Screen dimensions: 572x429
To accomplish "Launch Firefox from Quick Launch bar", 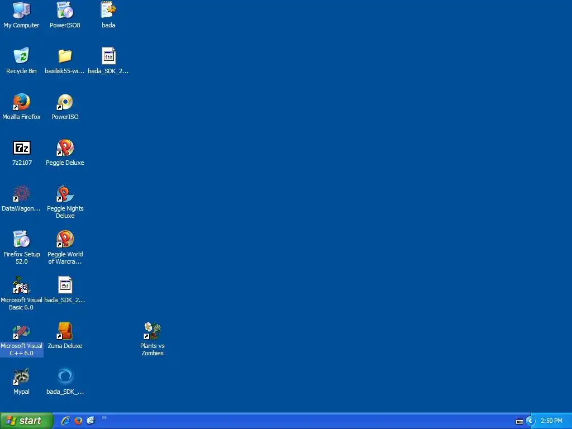I will [78, 421].
